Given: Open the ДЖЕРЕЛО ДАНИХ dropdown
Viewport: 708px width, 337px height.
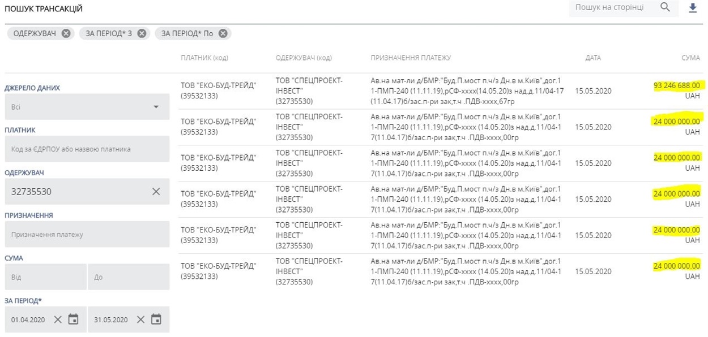Looking at the screenshot, I should coord(87,106).
